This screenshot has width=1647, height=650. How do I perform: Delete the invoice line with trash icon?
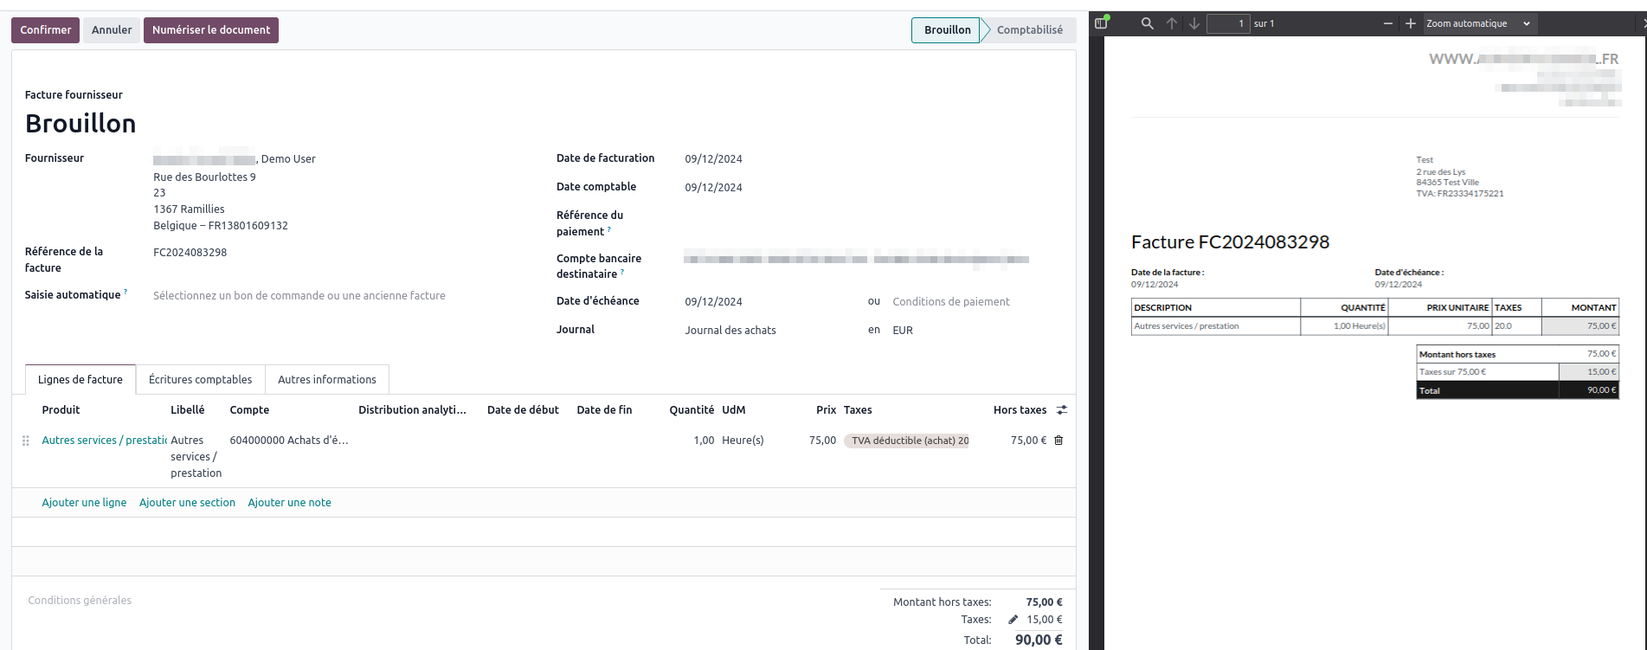(1058, 441)
